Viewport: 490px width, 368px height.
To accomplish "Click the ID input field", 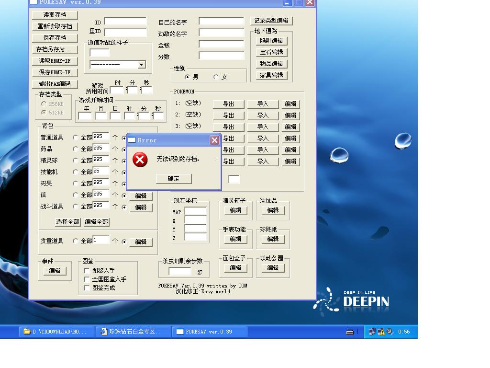I will 125,21.
